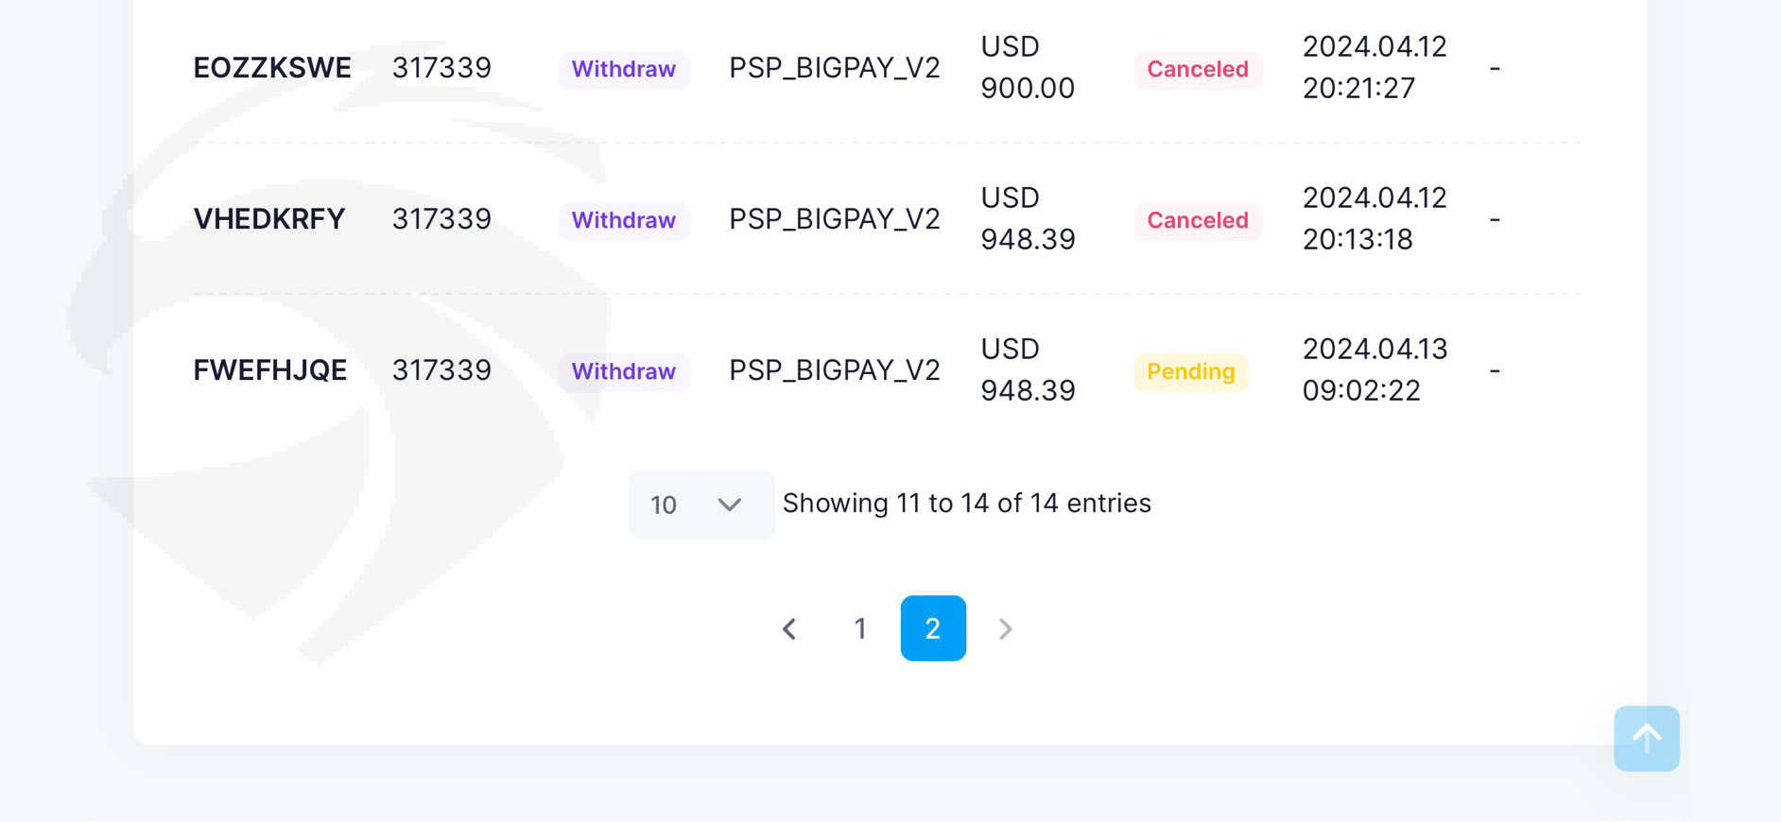The height and width of the screenshot is (822, 1781).
Task: Select the highlighted page 2 button
Action: 933,629
